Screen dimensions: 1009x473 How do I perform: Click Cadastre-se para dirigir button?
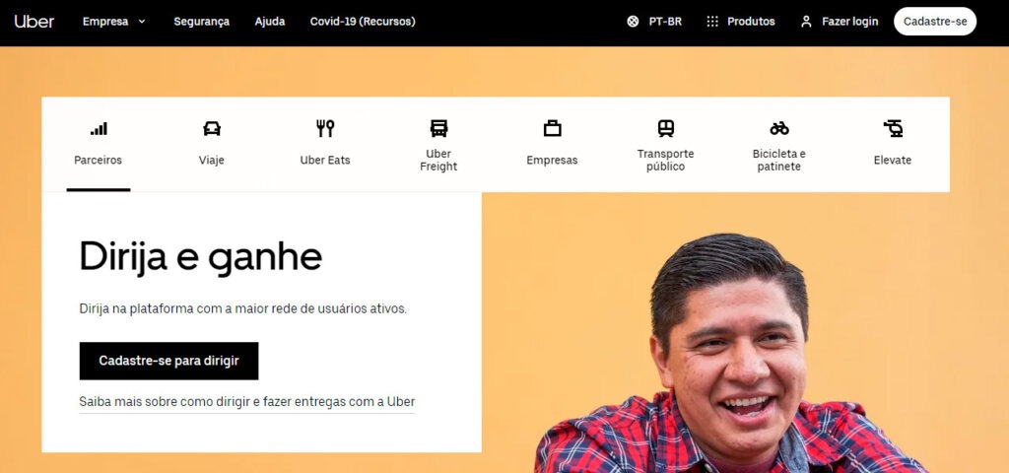tap(169, 361)
